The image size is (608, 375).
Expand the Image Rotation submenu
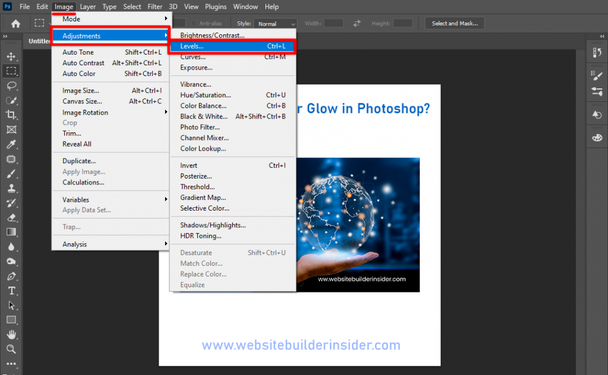pyautogui.click(x=85, y=112)
